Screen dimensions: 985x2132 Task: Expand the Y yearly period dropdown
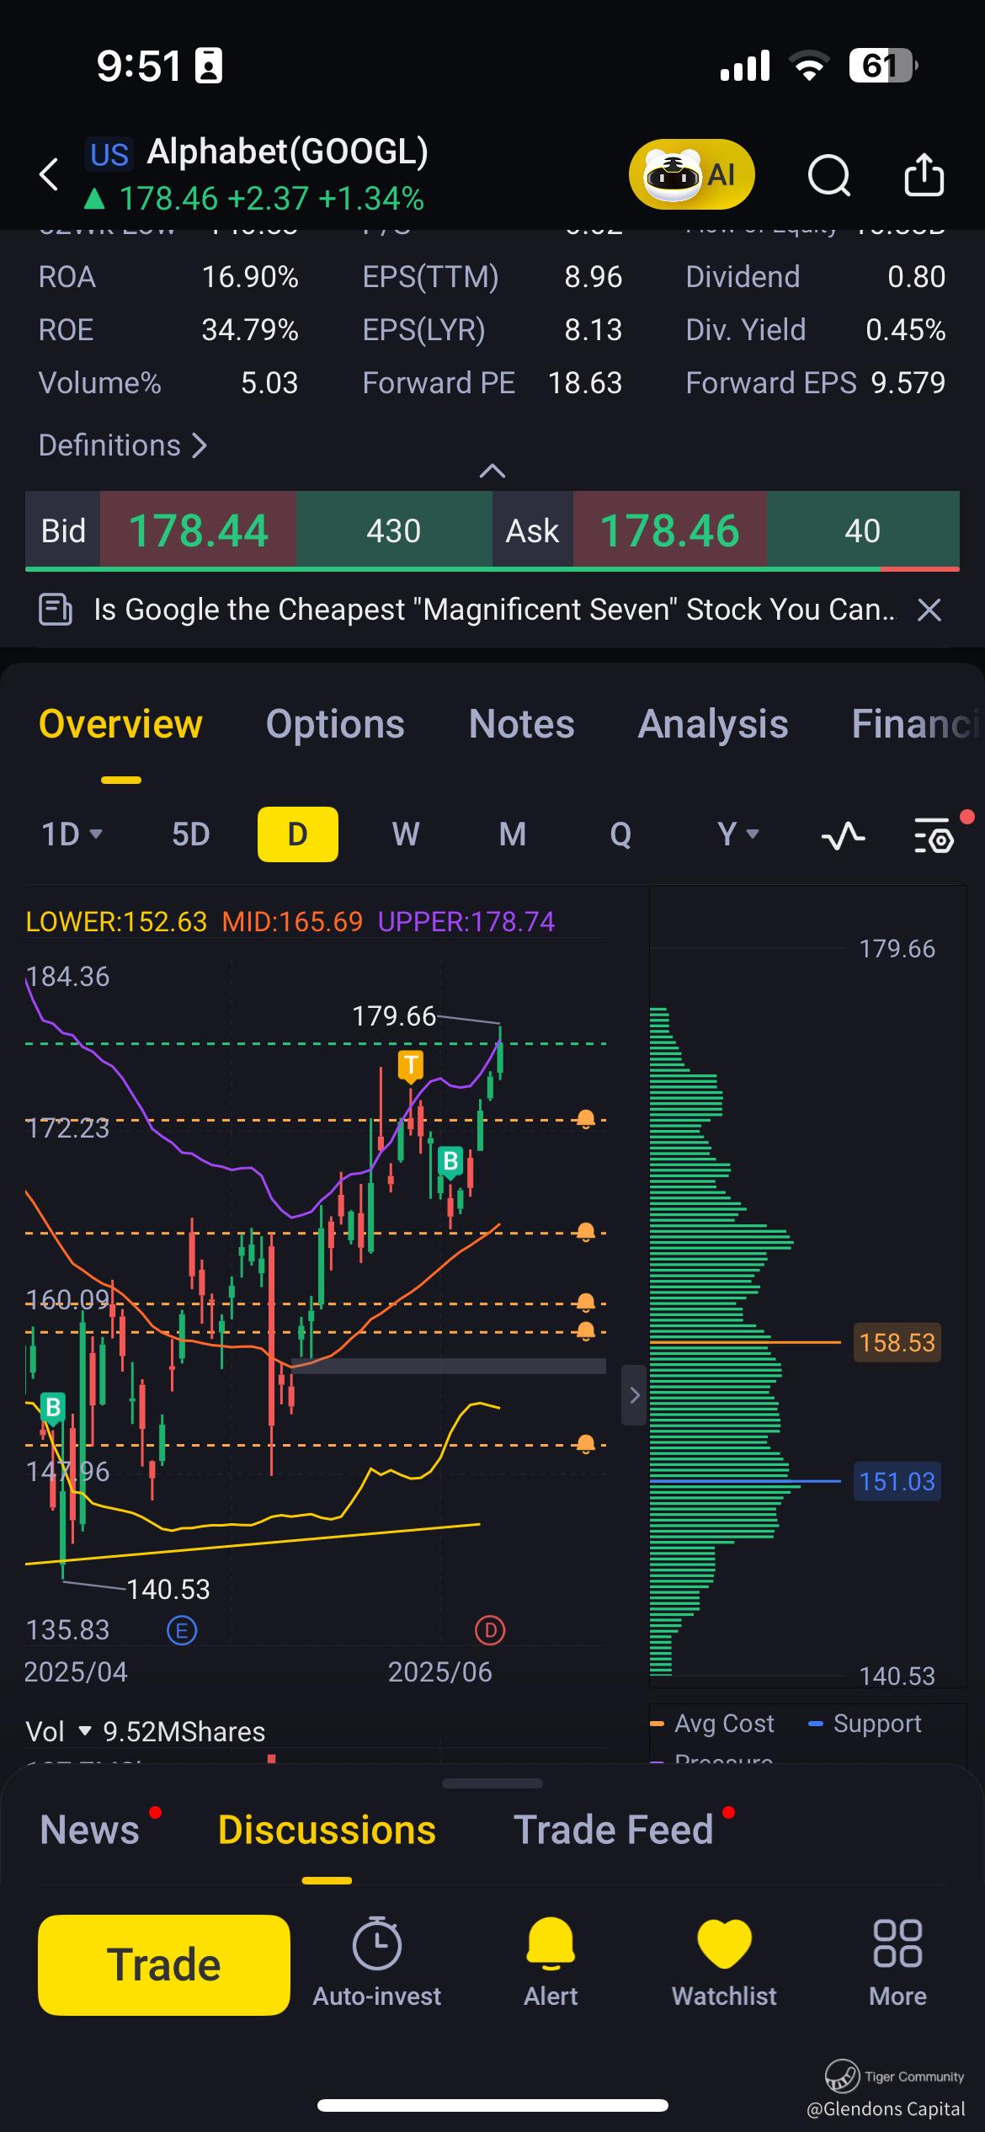(x=738, y=834)
